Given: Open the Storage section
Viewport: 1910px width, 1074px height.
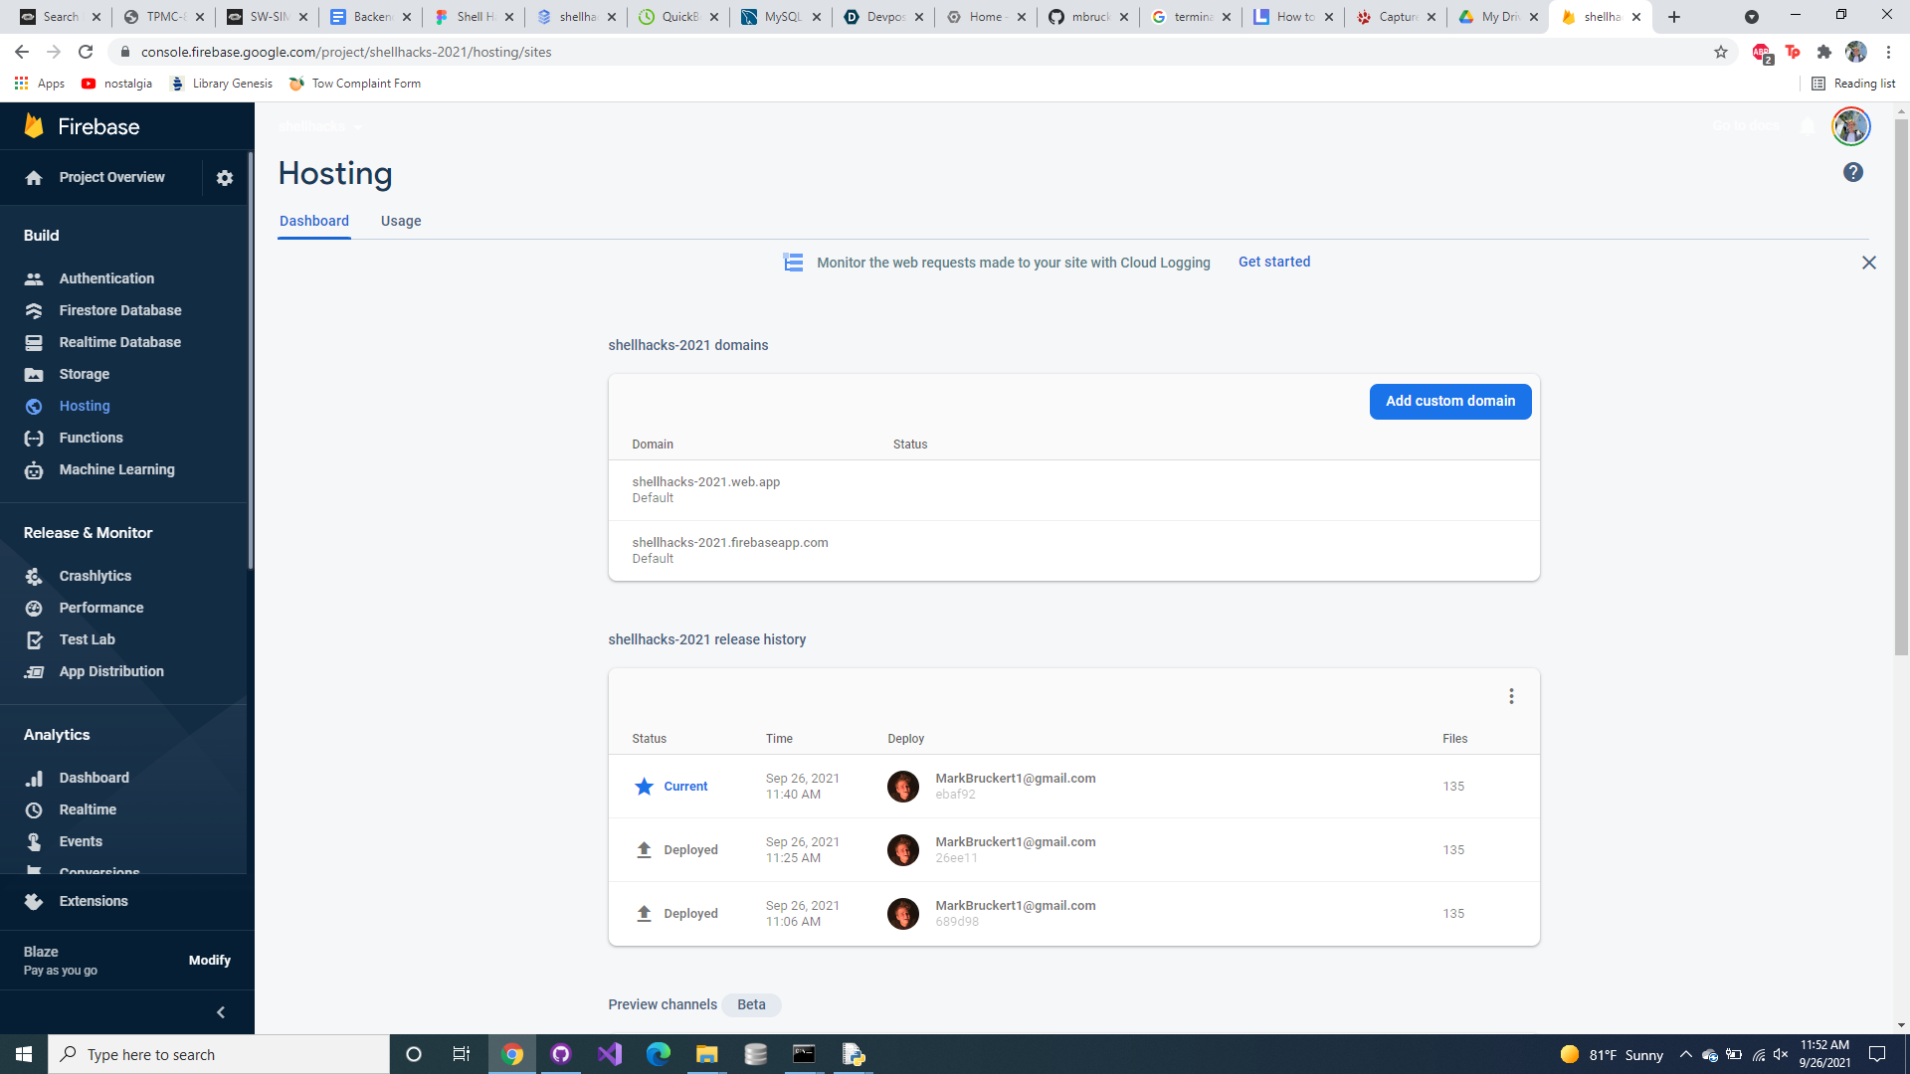Looking at the screenshot, I should [x=84, y=374].
